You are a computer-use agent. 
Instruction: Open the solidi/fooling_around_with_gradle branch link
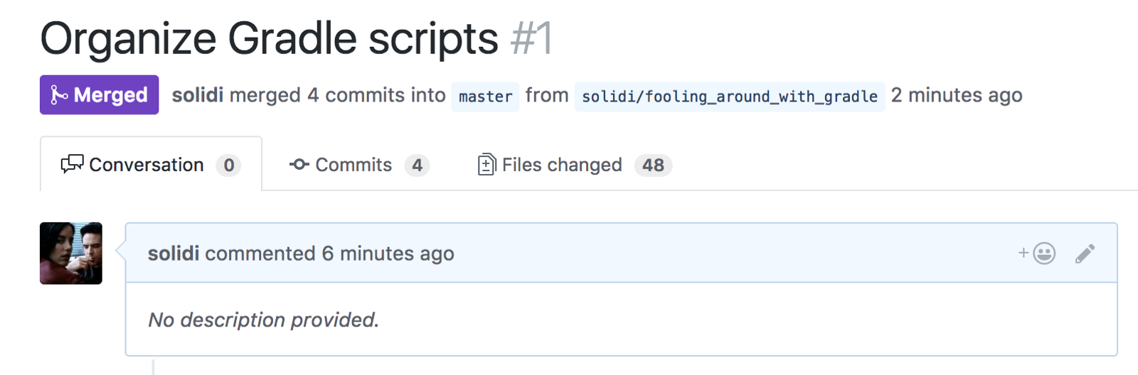click(x=730, y=97)
